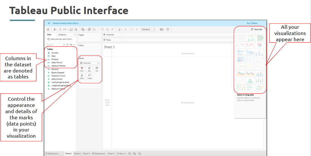This screenshot has height=156, width=311.
Task: Select the horizontal bars chart in Show Me
Action: point(241,52)
